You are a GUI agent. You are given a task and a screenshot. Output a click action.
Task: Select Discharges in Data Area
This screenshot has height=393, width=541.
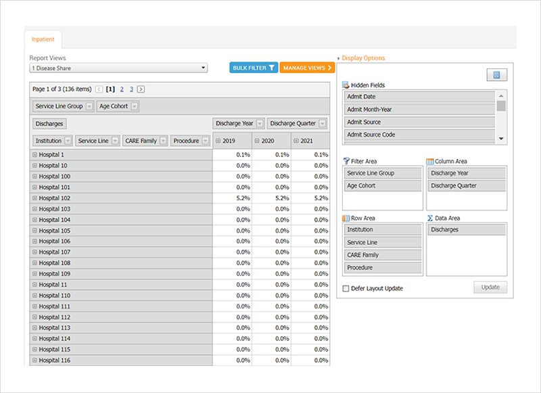[467, 229]
